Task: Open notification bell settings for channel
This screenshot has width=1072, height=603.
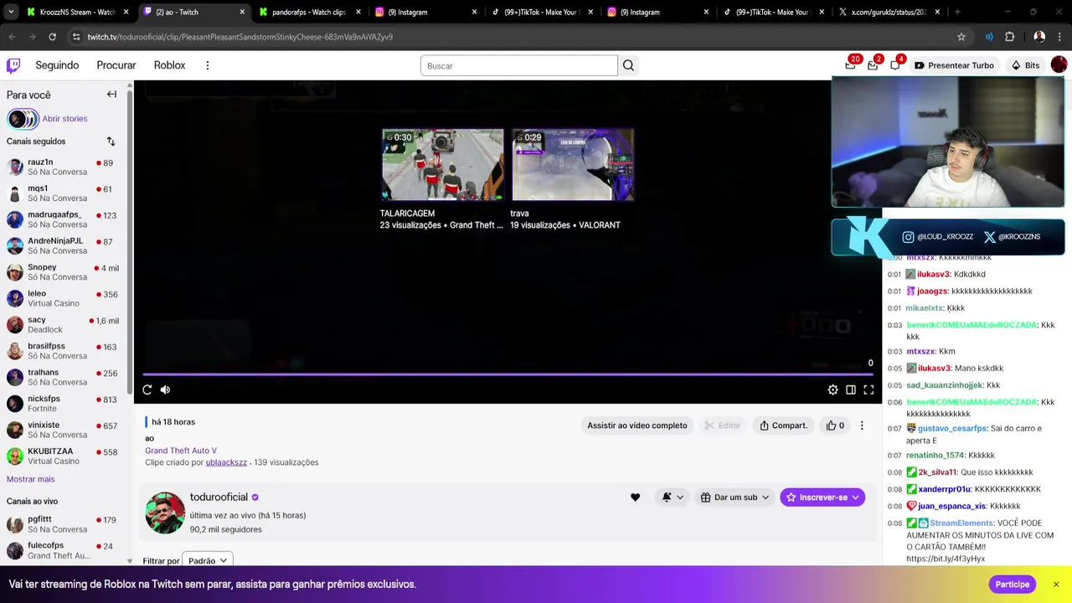Action: click(673, 497)
